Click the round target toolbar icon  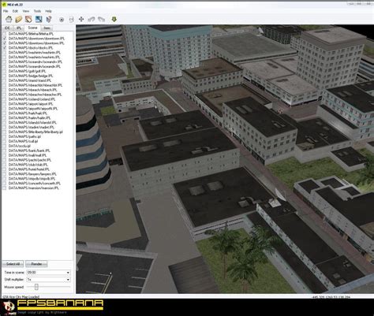click(x=62, y=20)
